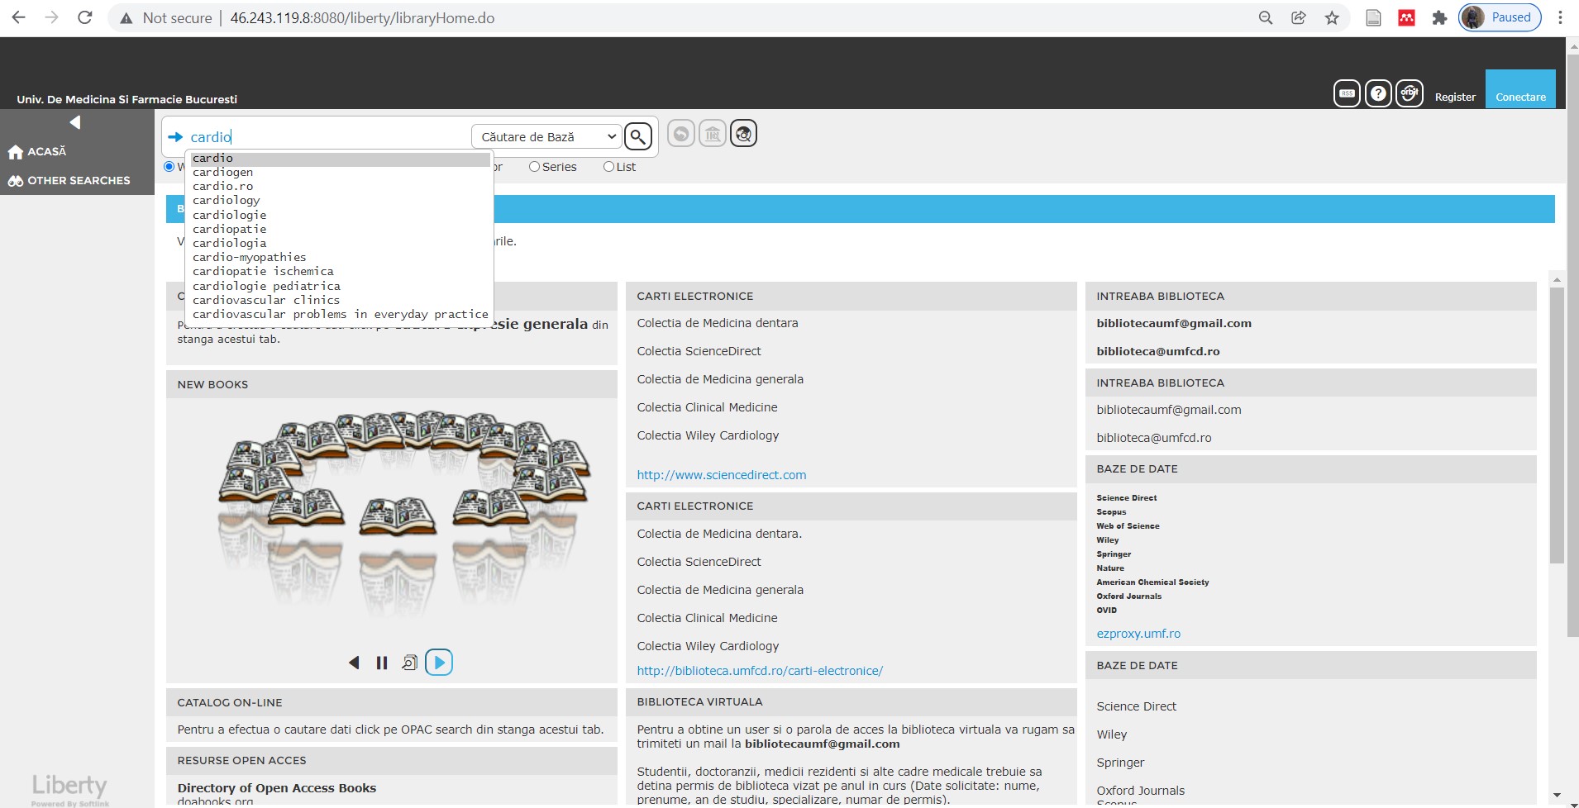
Task: Go to previous book in carousel
Action: pos(354,663)
